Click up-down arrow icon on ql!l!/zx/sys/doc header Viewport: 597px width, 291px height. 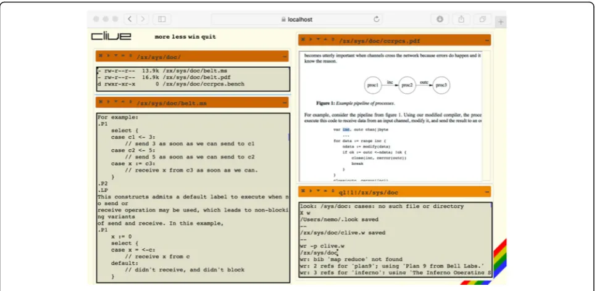pos(333,191)
